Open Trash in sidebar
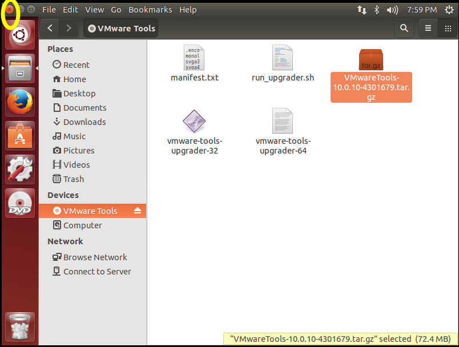 pyautogui.click(x=92, y=179)
